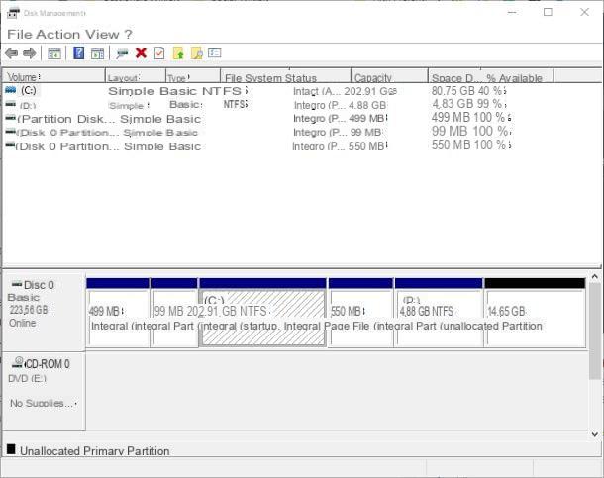The width and height of the screenshot is (604, 478).
Task: Click the scroll up arrow in disk pane
Action: pos(594,277)
